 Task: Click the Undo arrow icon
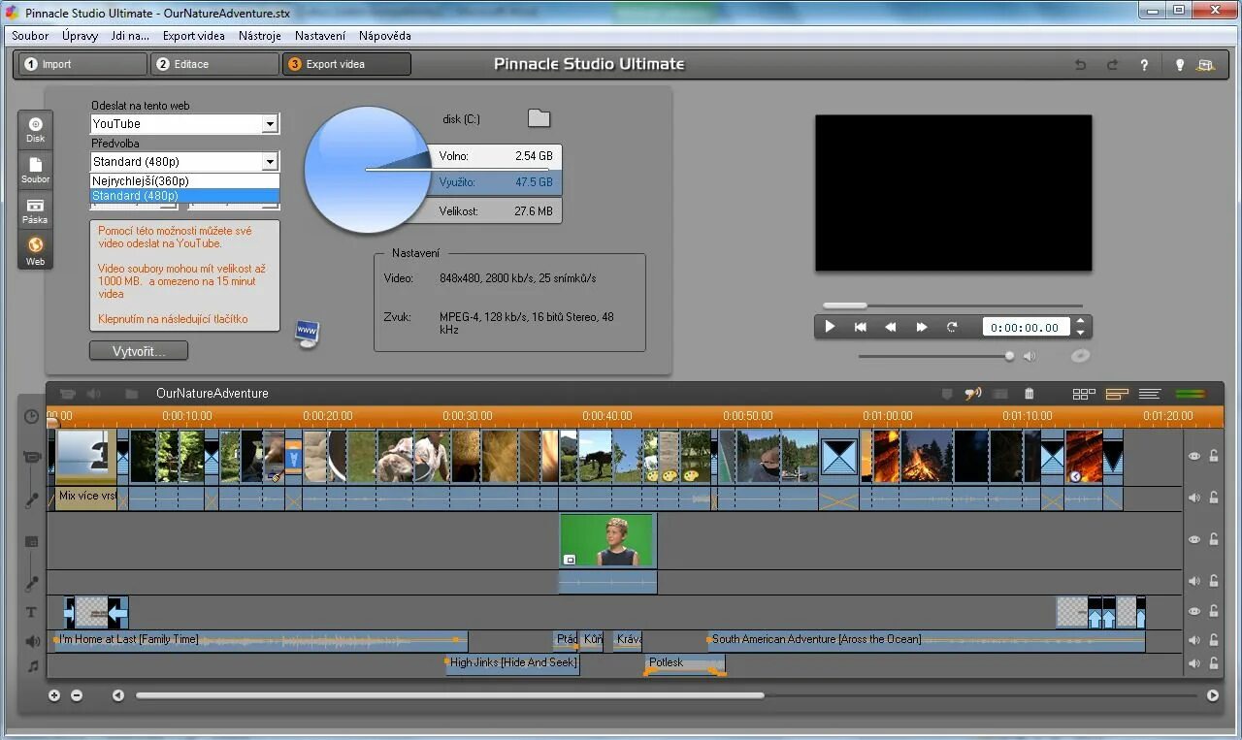click(x=1080, y=65)
